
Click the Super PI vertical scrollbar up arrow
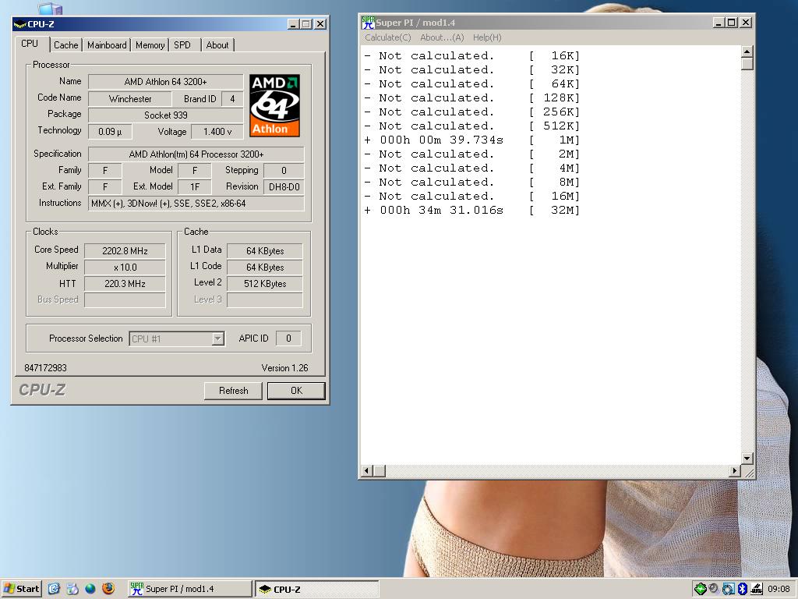coord(747,51)
